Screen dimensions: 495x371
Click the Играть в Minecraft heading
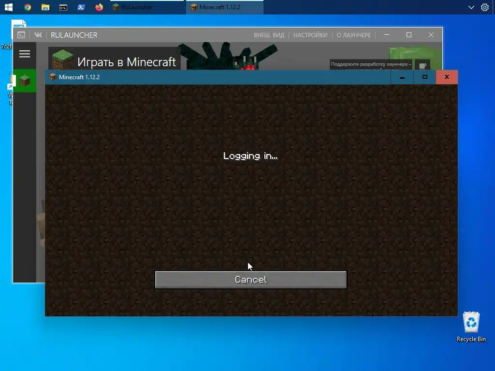127,62
